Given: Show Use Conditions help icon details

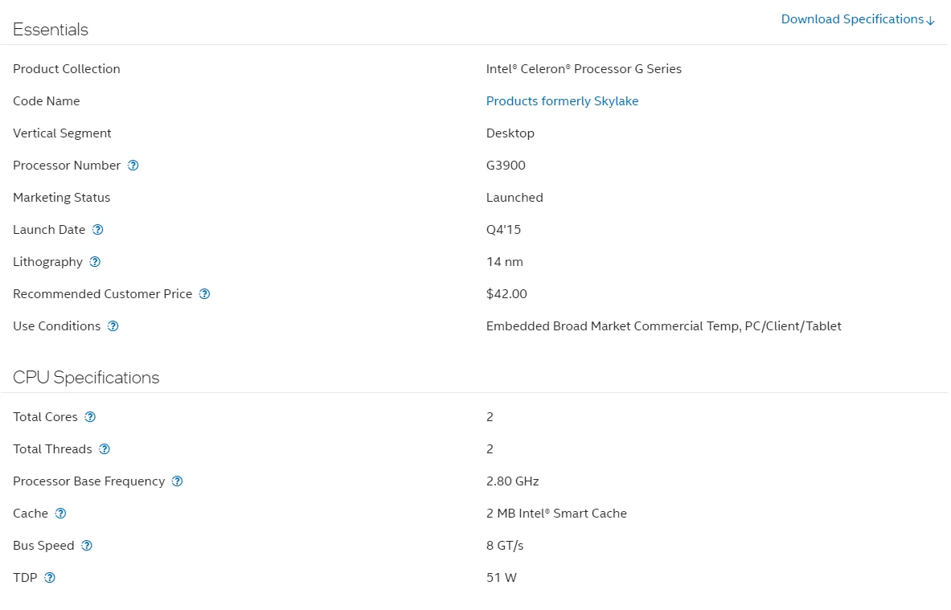Looking at the screenshot, I should click(113, 326).
